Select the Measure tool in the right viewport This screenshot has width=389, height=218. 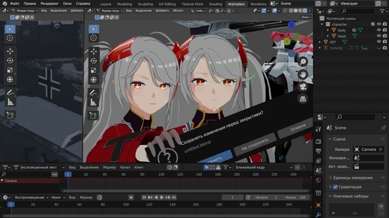click(x=93, y=102)
